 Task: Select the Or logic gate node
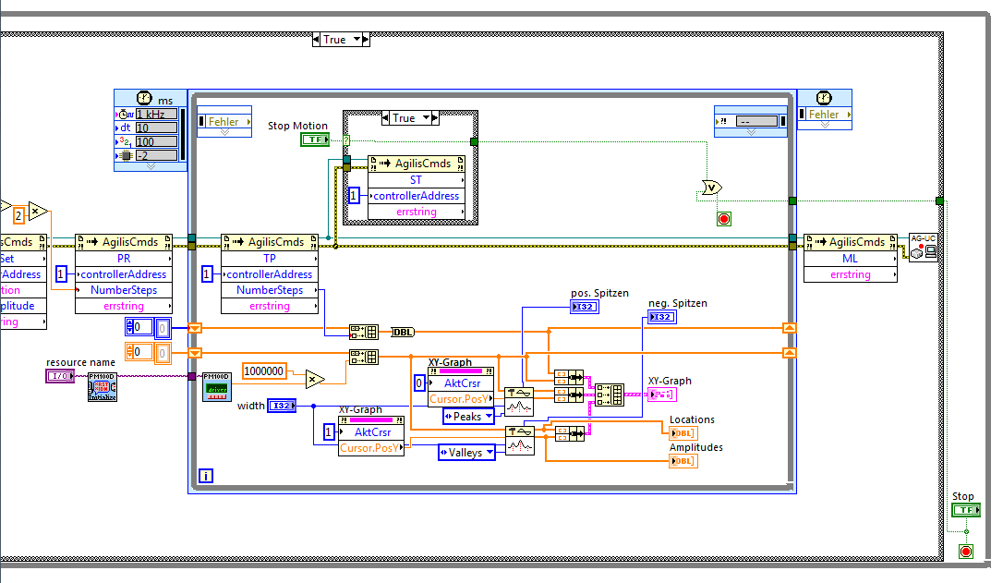pos(711,188)
